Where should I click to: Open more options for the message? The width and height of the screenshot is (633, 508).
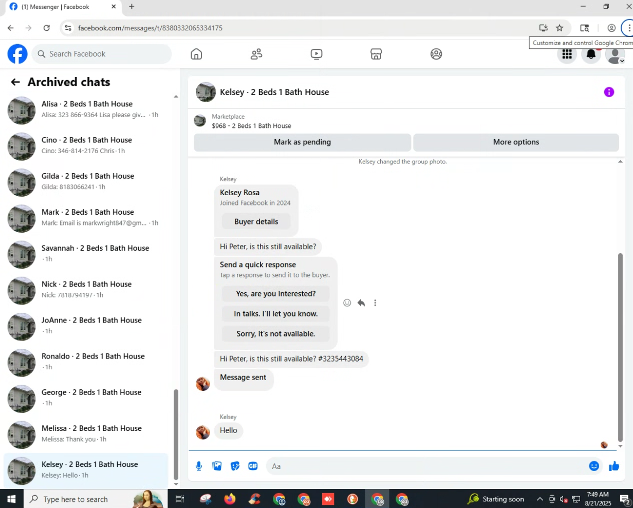(375, 303)
